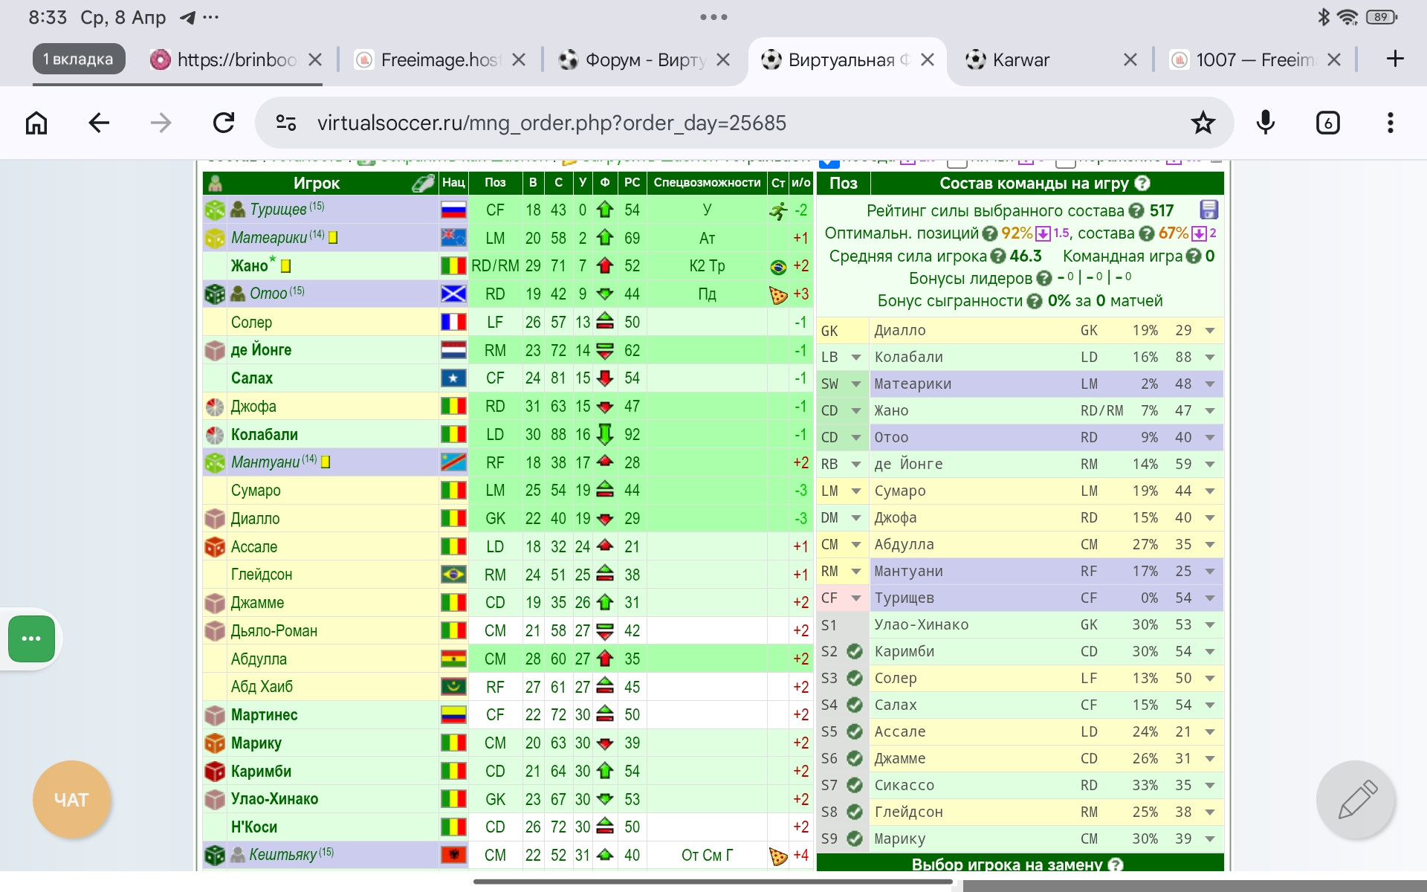The width and height of the screenshot is (1427, 892).
Task: Expand the player dropdown on the Диалло GK row
Action: point(1209,331)
